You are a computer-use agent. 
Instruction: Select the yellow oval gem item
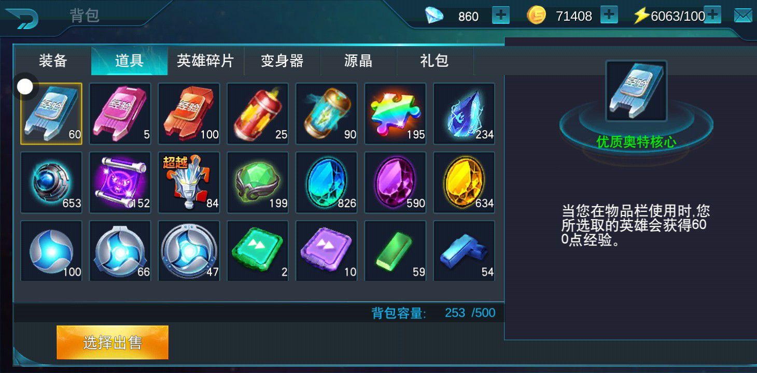(x=464, y=182)
